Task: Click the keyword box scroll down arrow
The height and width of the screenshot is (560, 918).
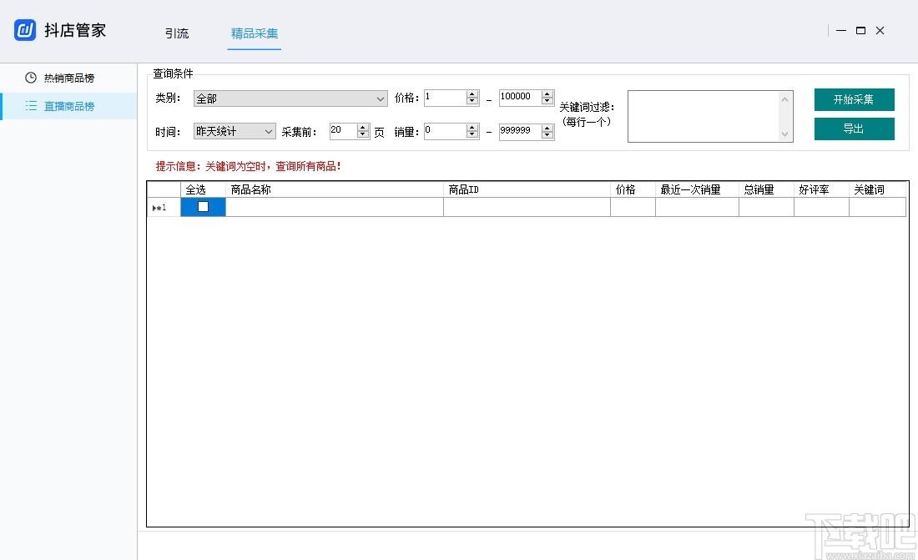Action: [x=785, y=134]
